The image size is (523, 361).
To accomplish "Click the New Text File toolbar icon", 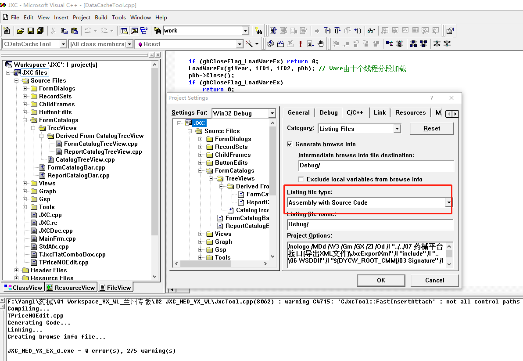I will pos(7,31).
